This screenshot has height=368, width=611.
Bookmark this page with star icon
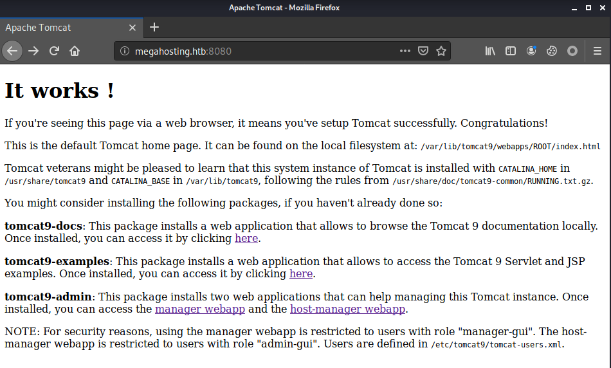tap(441, 51)
